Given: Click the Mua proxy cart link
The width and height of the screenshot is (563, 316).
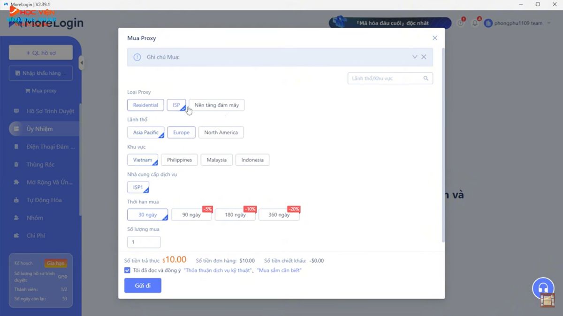Looking at the screenshot, I should point(41,91).
